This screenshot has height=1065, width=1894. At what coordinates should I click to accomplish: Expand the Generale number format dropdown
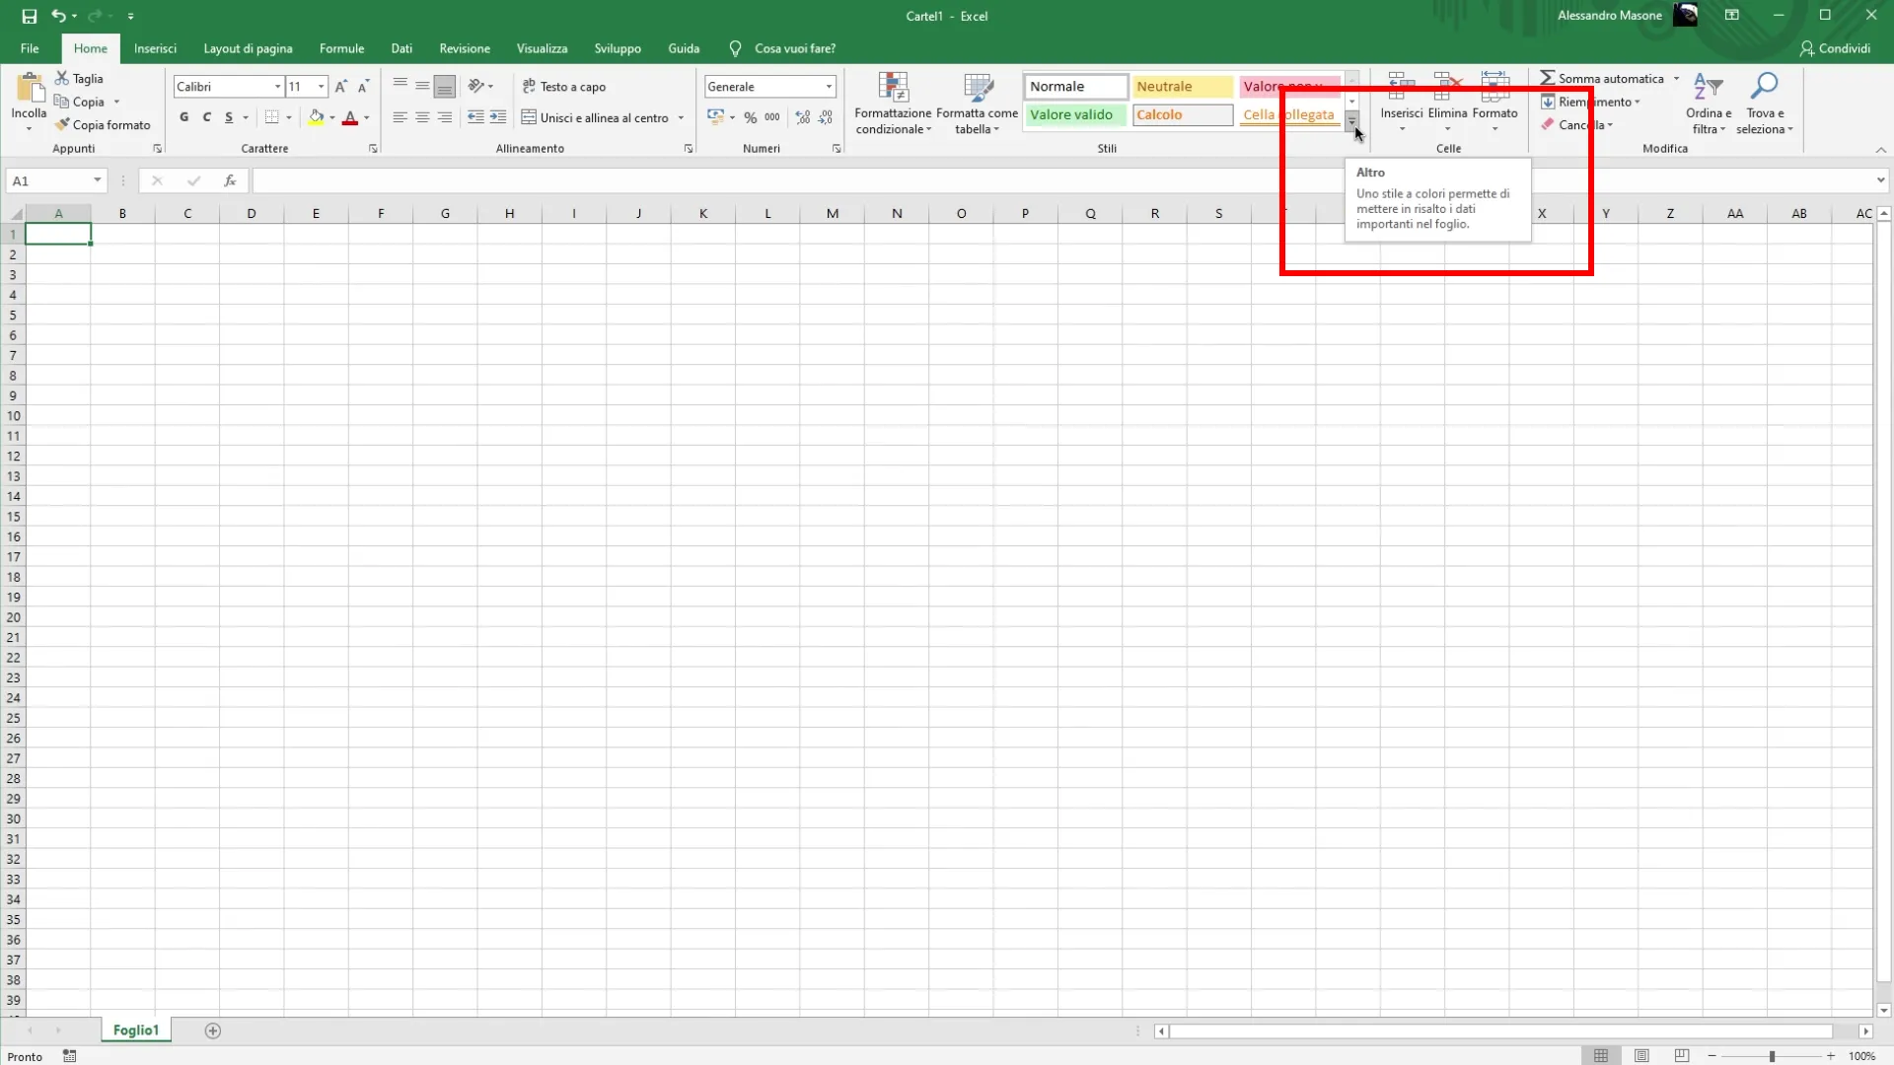click(x=829, y=87)
